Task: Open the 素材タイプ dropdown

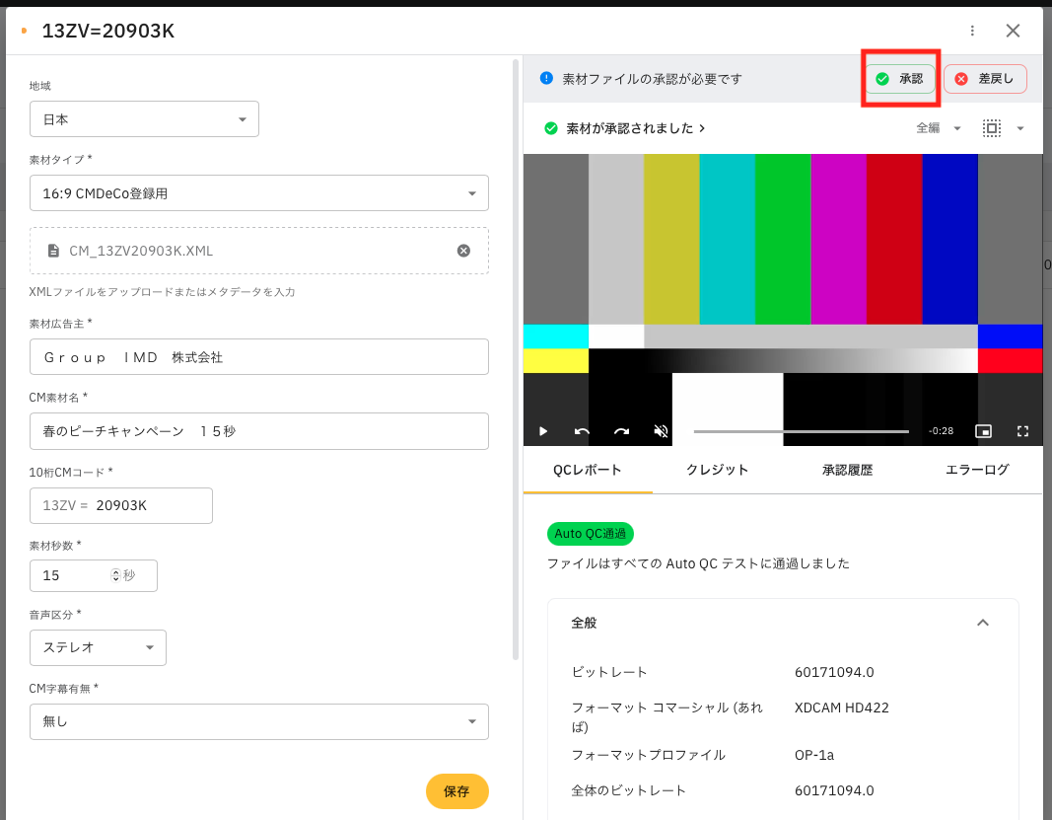Action: [x=259, y=193]
